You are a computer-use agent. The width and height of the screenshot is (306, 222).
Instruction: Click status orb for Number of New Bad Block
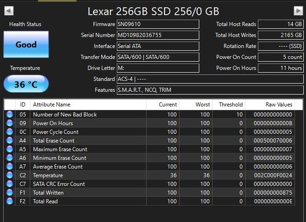click(10, 115)
